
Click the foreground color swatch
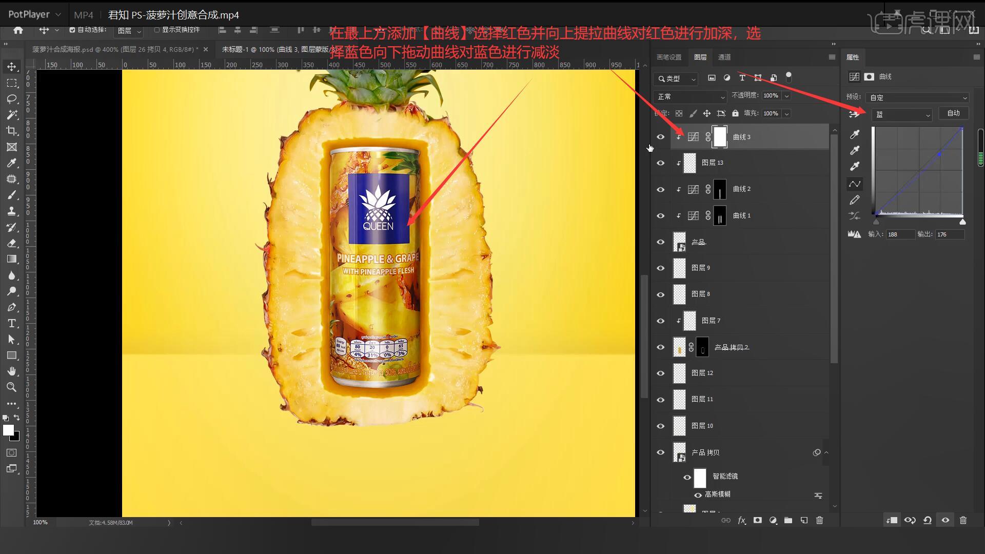click(x=8, y=430)
